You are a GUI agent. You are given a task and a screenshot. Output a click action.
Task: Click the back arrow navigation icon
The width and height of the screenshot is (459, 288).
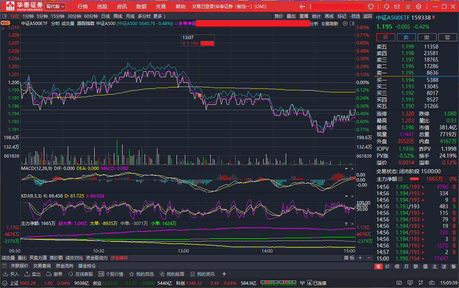click(302, 7)
